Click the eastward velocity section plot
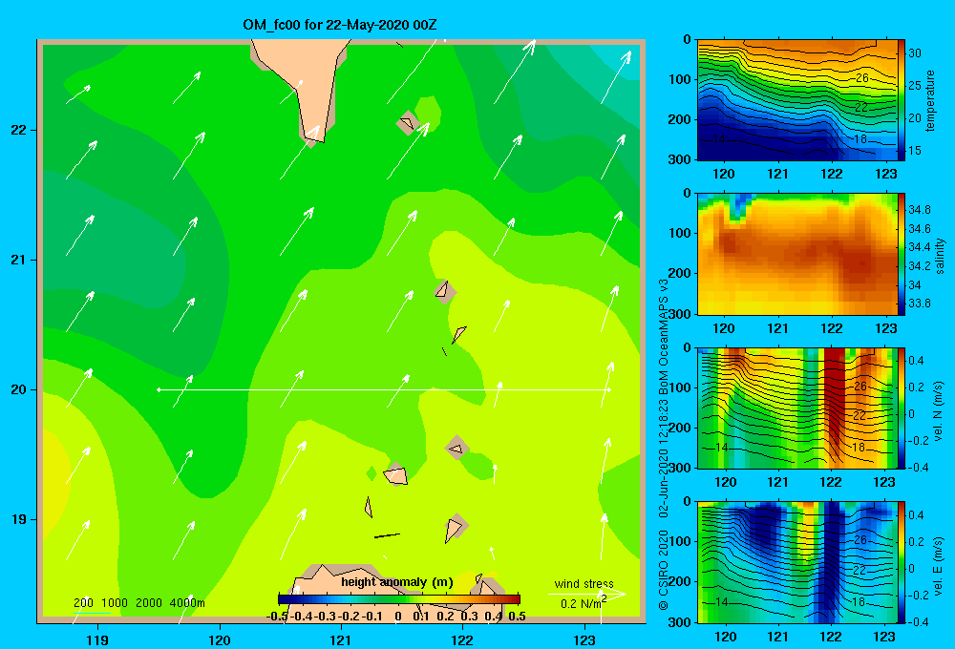The image size is (955, 649). tap(796, 562)
